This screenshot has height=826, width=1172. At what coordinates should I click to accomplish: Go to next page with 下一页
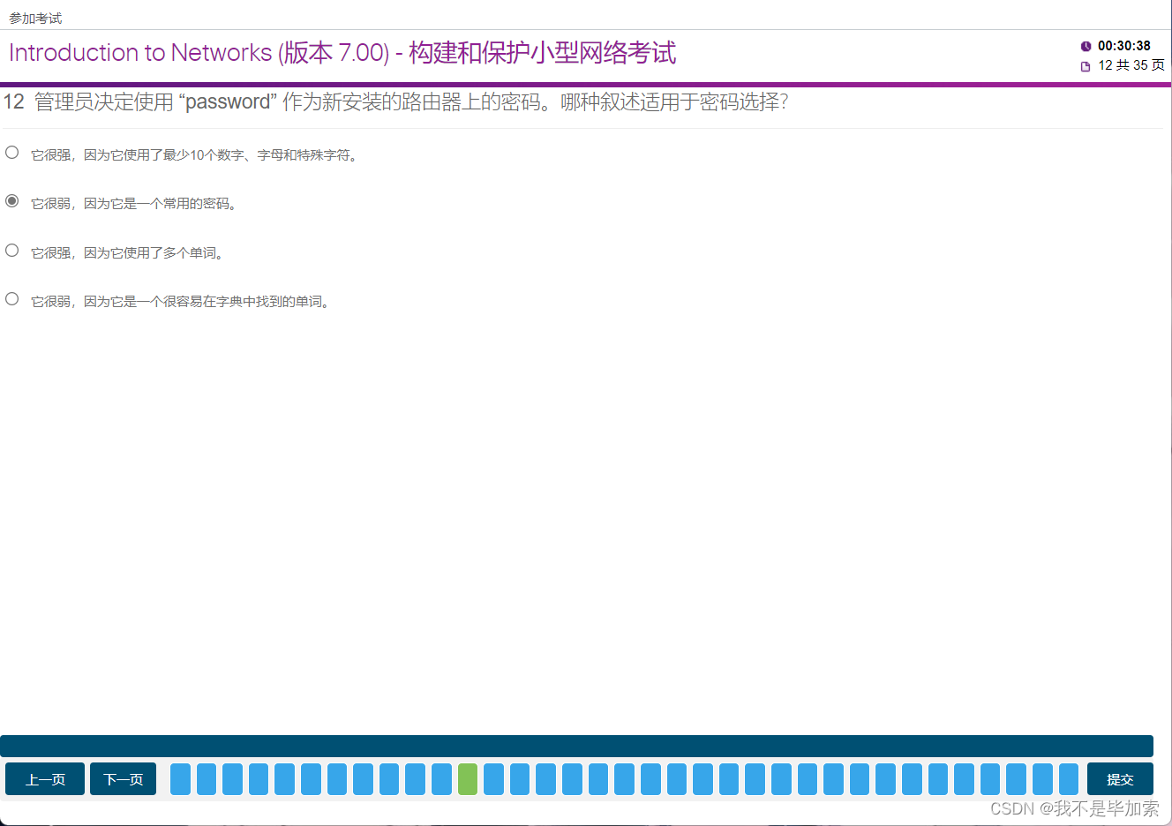pos(123,779)
